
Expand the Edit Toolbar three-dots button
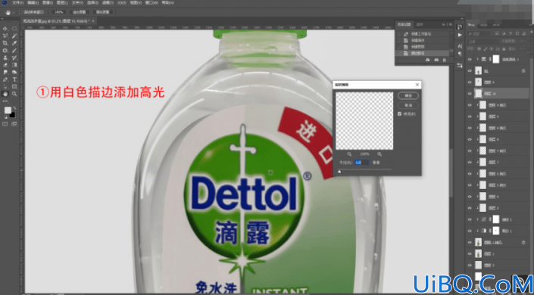[5, 101]
